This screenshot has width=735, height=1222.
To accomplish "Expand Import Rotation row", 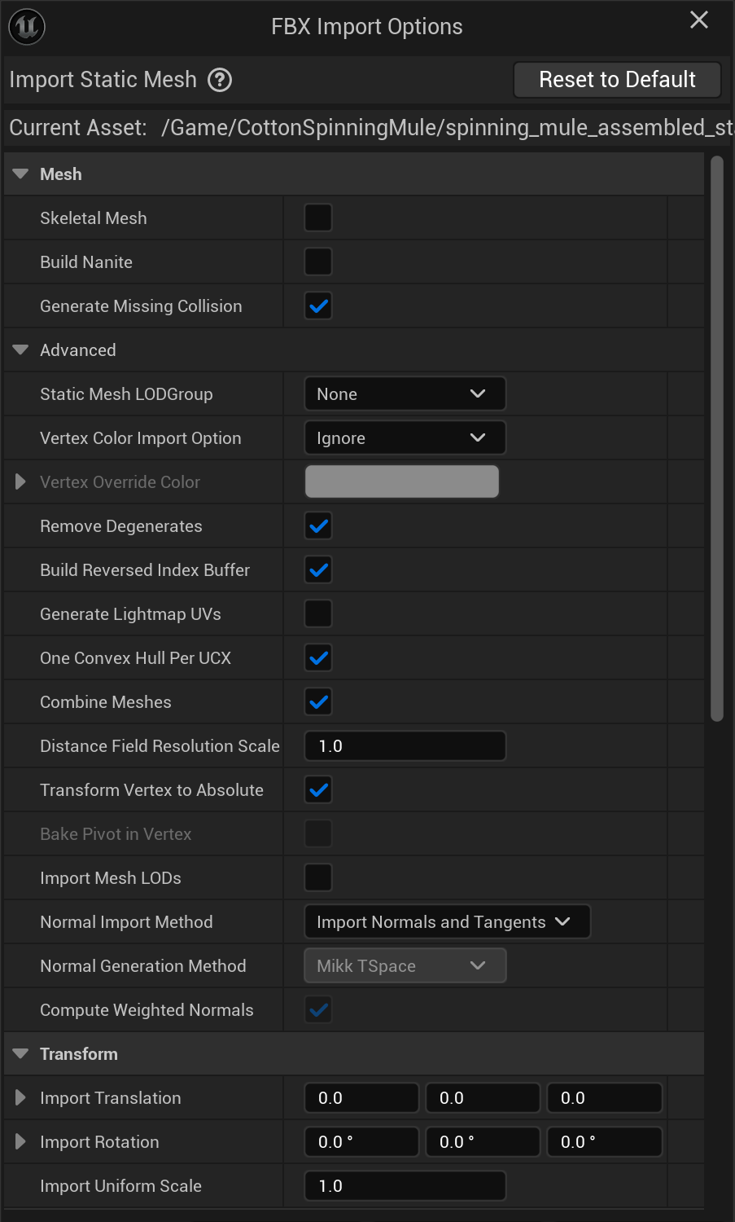I will coord(21,1142).
